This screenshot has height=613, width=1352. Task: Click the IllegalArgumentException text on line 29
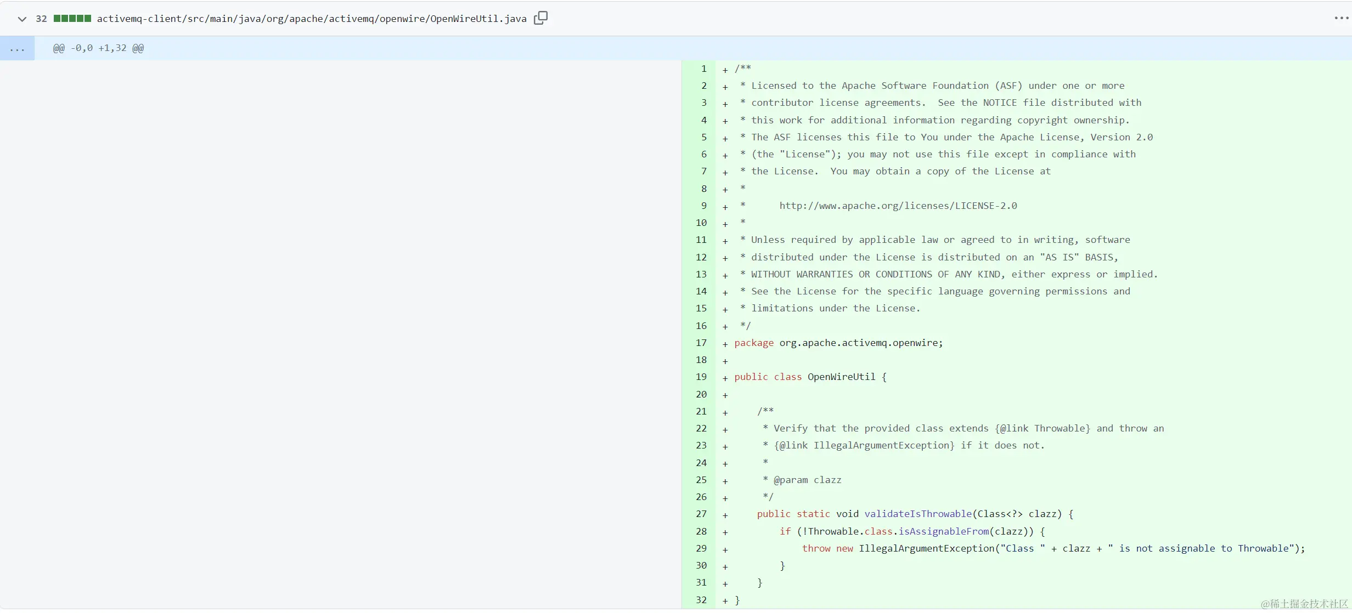coord(926,549)
